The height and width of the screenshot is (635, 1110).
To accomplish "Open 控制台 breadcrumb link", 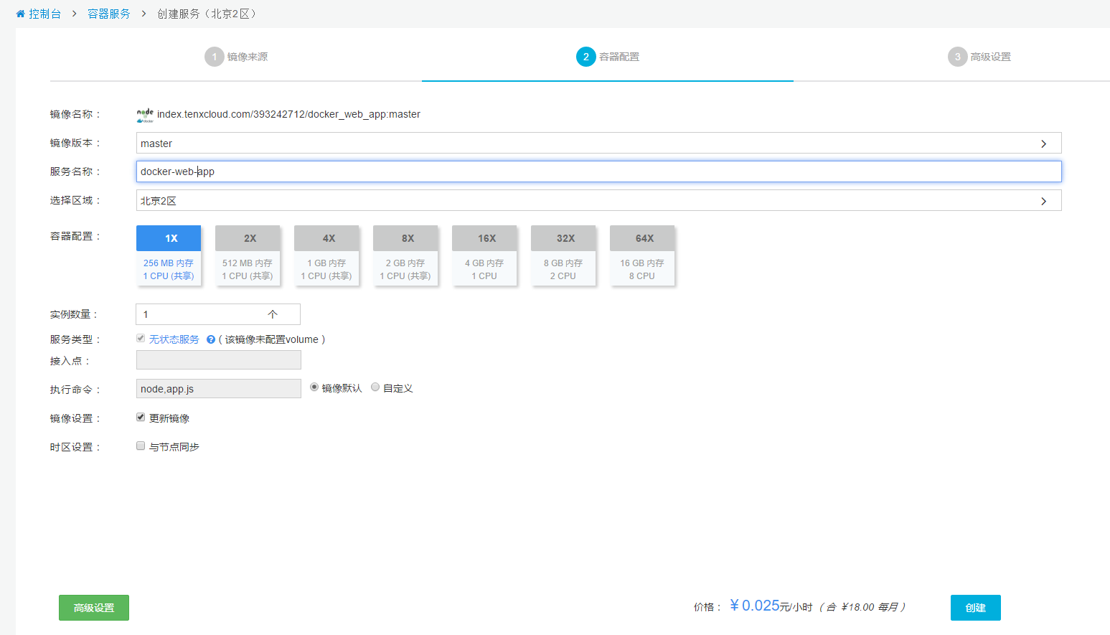I will tap(44, 14).
